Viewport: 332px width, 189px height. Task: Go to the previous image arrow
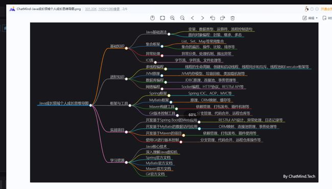coord(193,18)
